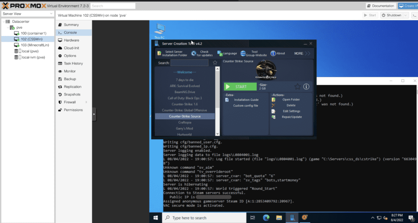The image size is (418, 223).
Task: Open the This PC desktop icon
Action: [x=160, y=31]
